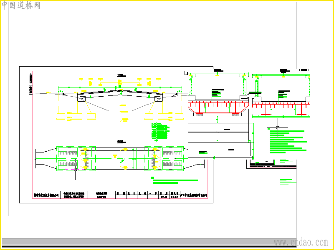This screenshot has width=334, height=250.
Task: Select the green legend table beside the elevation view
Action: click(161, 132)
